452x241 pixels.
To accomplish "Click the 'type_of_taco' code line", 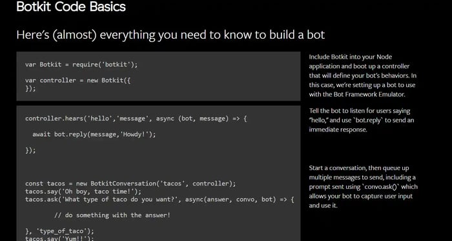I will coord(59,231).
